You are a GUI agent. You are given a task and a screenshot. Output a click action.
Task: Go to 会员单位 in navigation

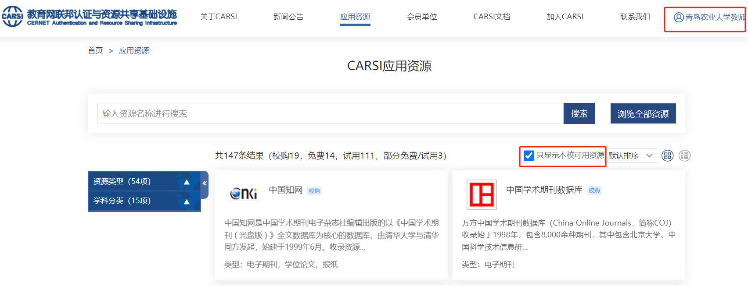click(x=422, y=17)
